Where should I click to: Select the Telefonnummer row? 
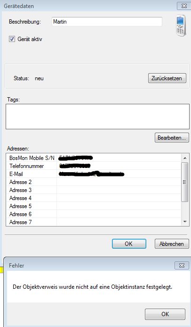pos(94,166)
